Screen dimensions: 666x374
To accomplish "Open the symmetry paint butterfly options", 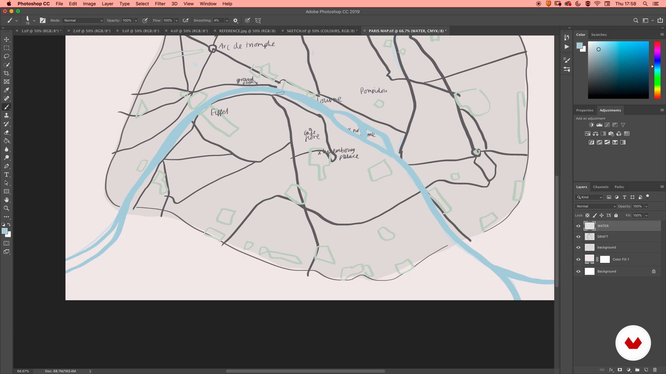I will pyautogui.click(x=258, y=20).
